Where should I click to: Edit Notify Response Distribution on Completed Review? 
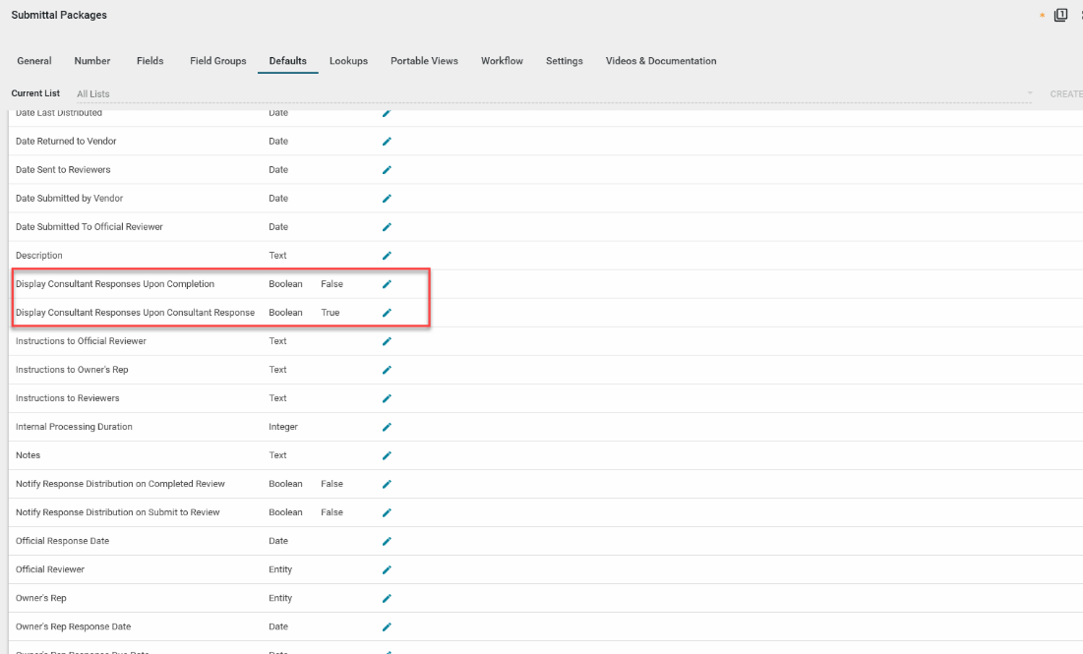pos(387,484)
